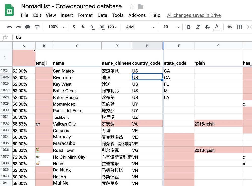Click the Maracaibo cell

pyautogui.click(x=77, y=143)
